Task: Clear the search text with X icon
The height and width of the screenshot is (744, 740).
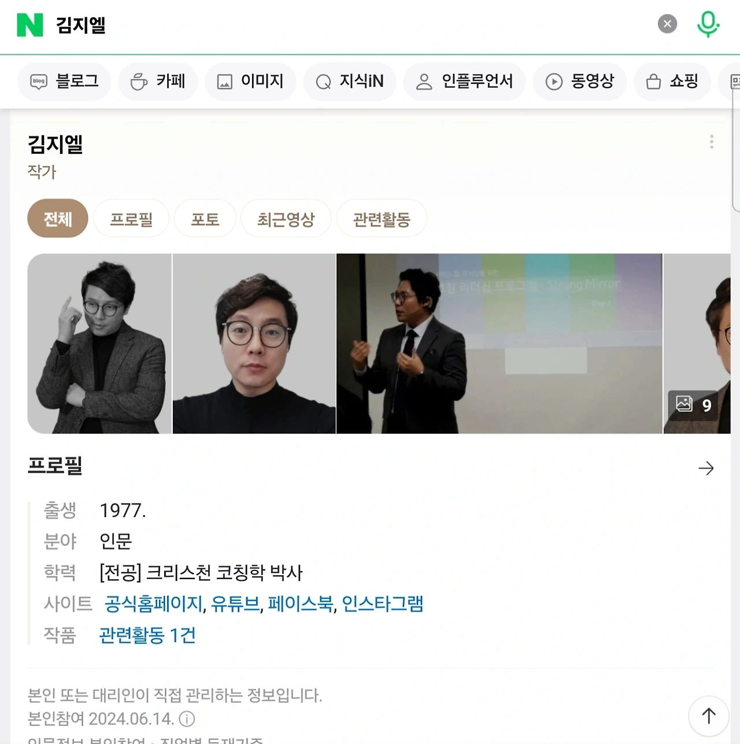Action: point(667,24)
